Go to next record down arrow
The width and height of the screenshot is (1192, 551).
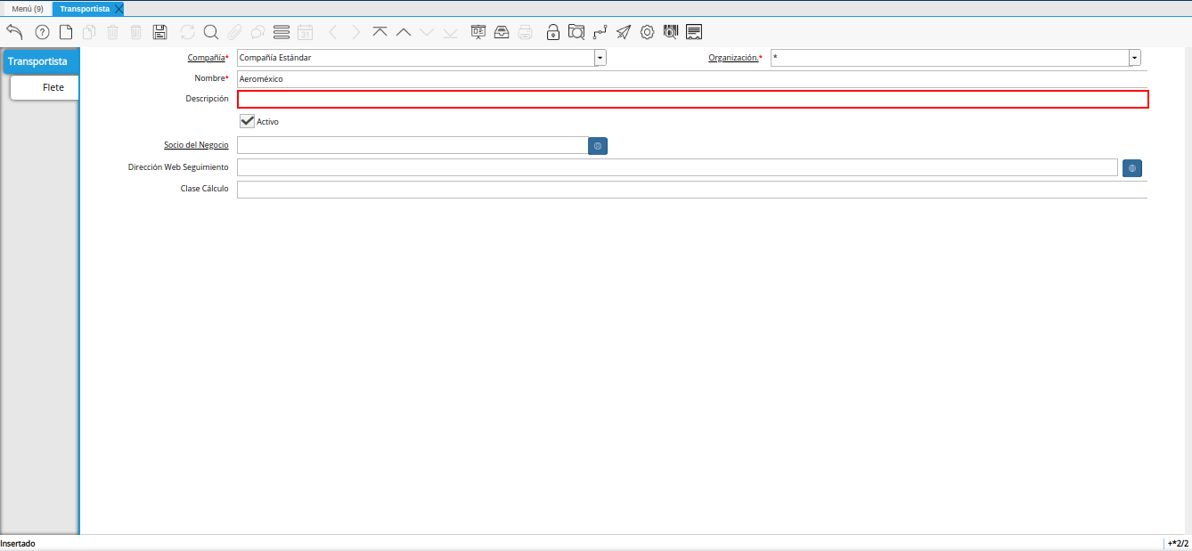pos(427,32)
